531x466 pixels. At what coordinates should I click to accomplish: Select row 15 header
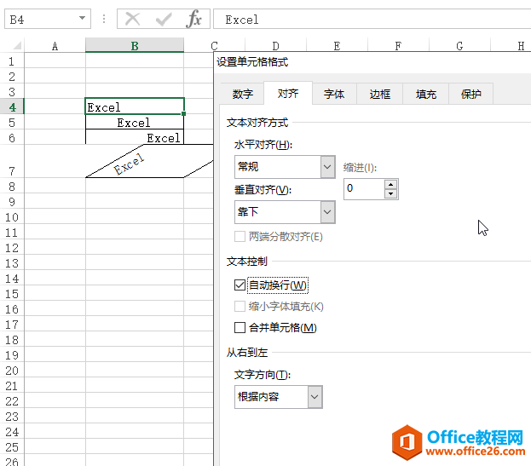point(12,293)
